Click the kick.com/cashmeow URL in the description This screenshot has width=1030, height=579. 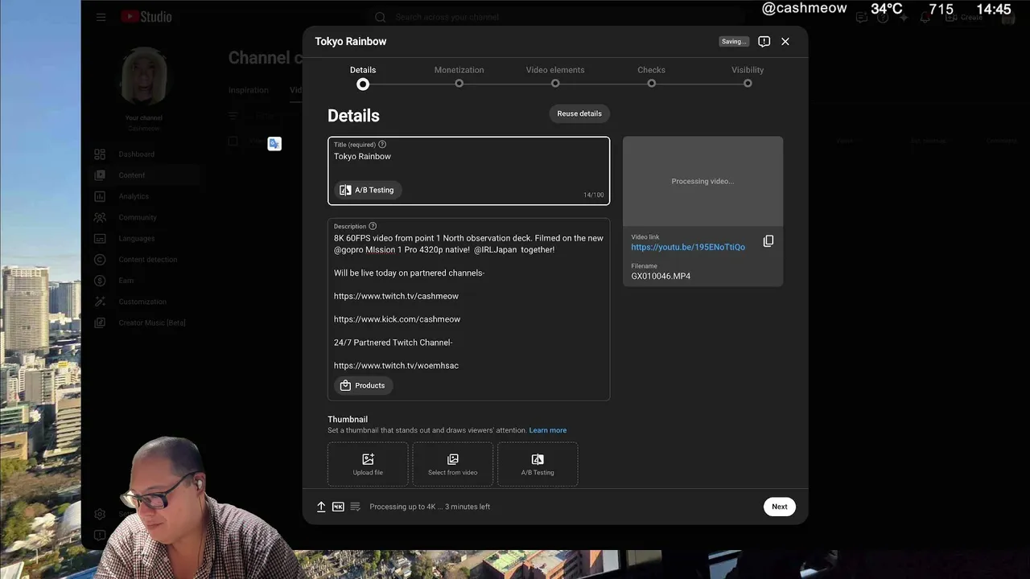pyautogui.click(x=397, y=319)
